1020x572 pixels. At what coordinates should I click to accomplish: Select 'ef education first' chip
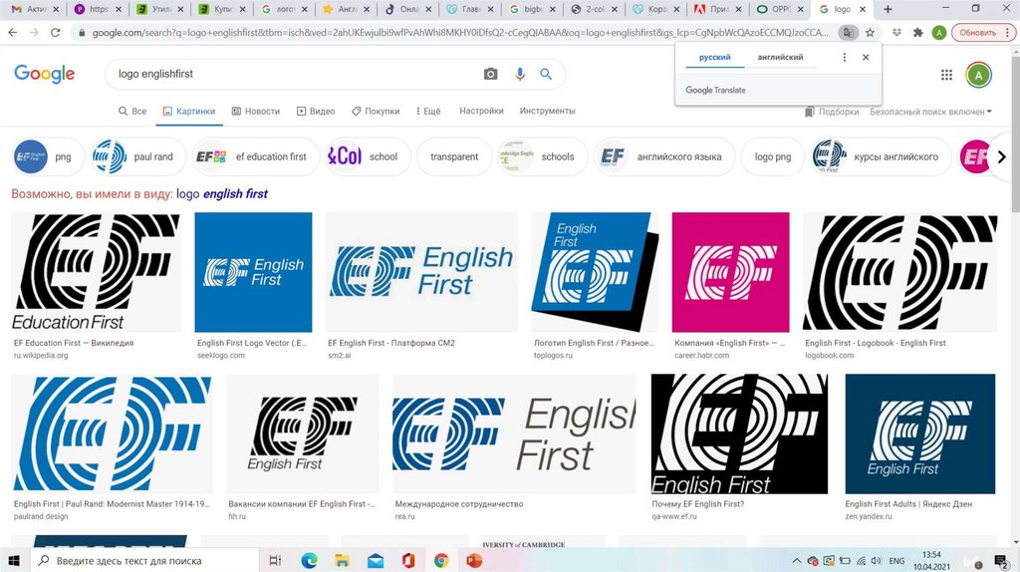(x=256, y=156)
